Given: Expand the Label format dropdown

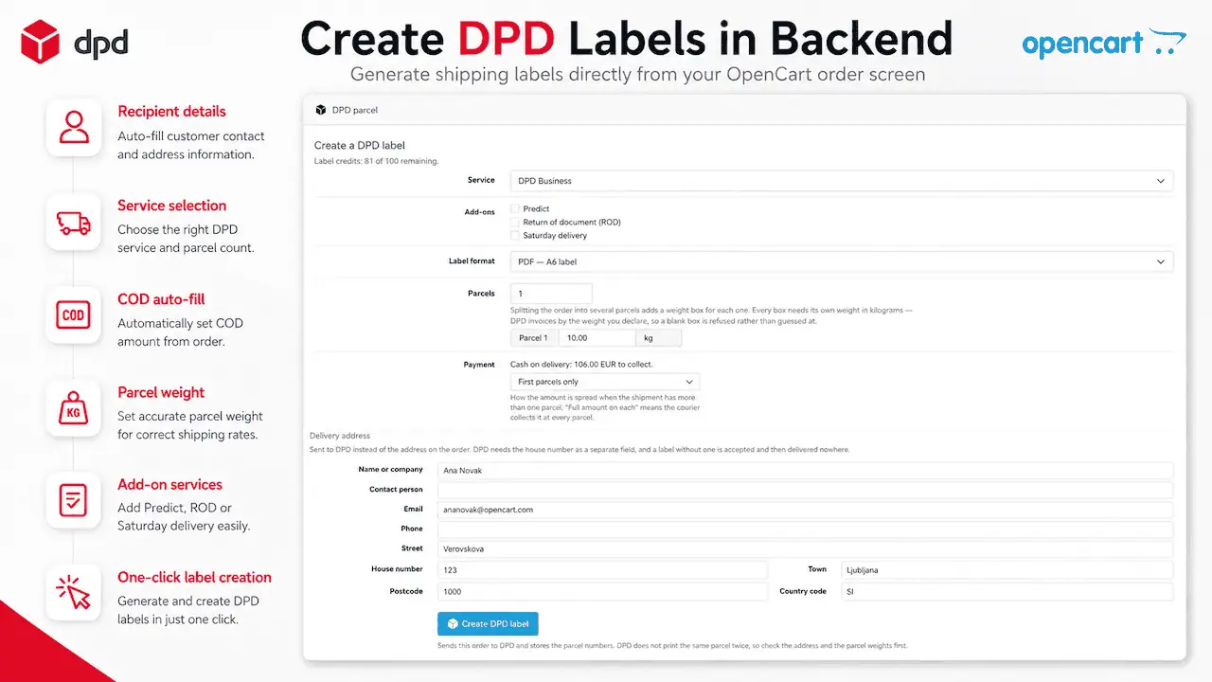Looking at the screenshot, I should pos(841,261).
